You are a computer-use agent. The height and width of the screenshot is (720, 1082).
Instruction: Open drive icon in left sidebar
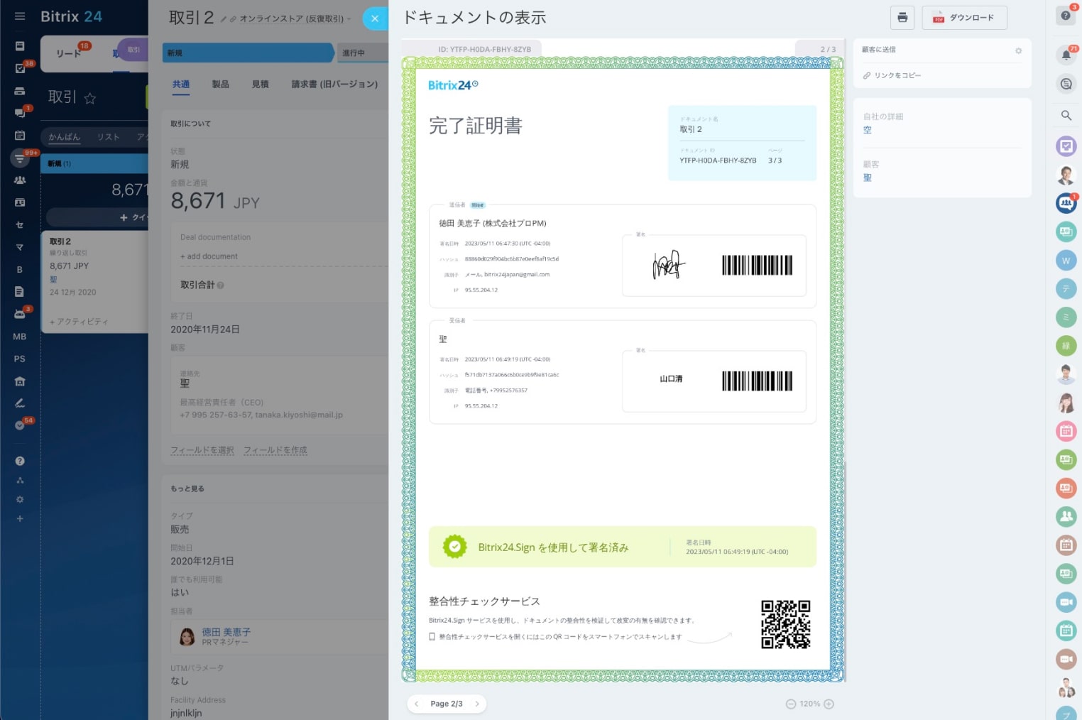pyautogui.click(x=20, y=91)
